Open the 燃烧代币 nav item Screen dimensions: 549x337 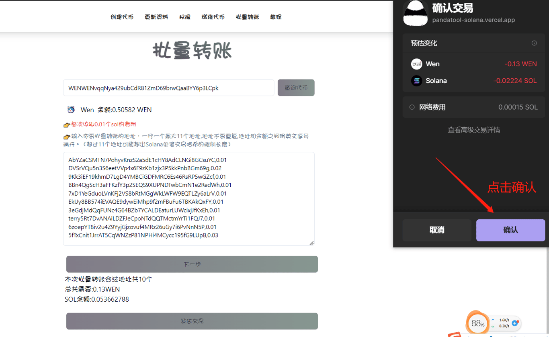tap(213, 17)
